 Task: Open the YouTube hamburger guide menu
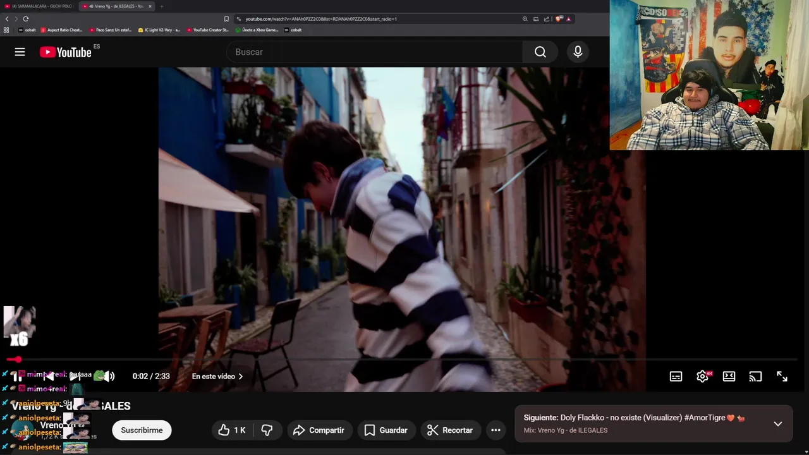point(20,52)
